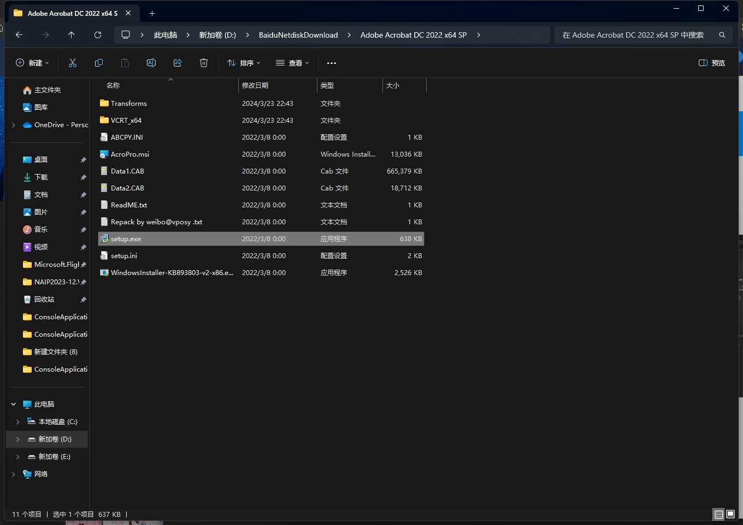Viewport: 743px width, 525px height.
Task: Go up one folder level arrow
Action: click(72, 35)
